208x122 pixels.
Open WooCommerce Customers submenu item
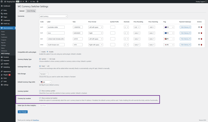click(x=4, y=37)
